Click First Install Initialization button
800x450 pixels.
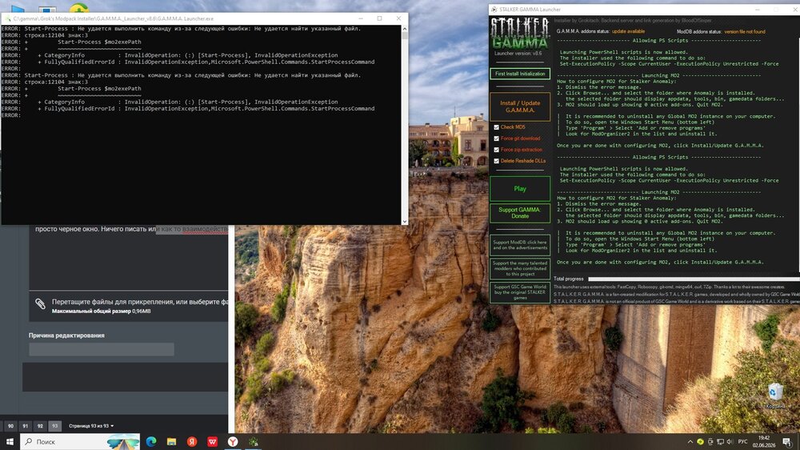[x=520, y=74]
